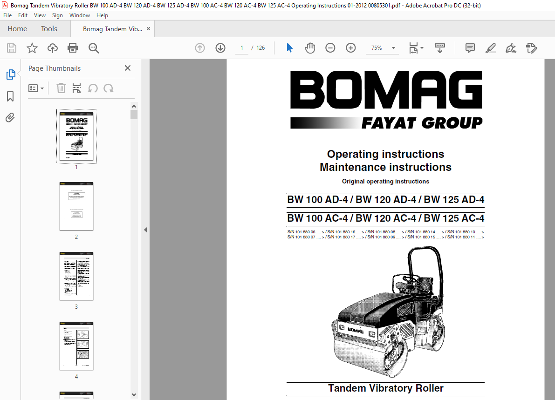The width and height of the screenshot is (555, 400).
Task: Collapse the navigation pane arrow
Action: (145, 230)
